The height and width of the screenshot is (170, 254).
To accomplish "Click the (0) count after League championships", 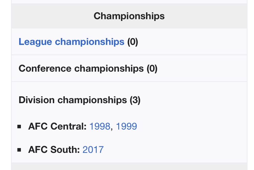I will tap(133, 42).
